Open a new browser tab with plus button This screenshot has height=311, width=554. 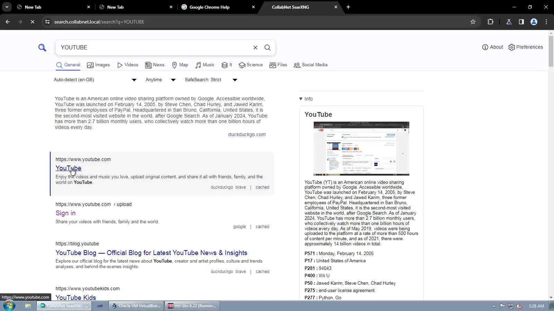348,7
